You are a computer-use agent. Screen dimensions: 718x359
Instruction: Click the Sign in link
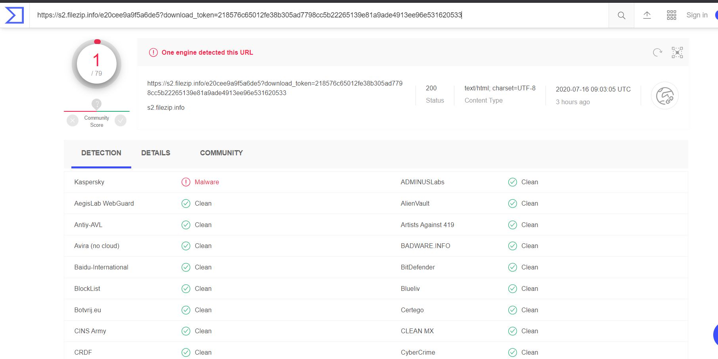[x=697, y=15]
